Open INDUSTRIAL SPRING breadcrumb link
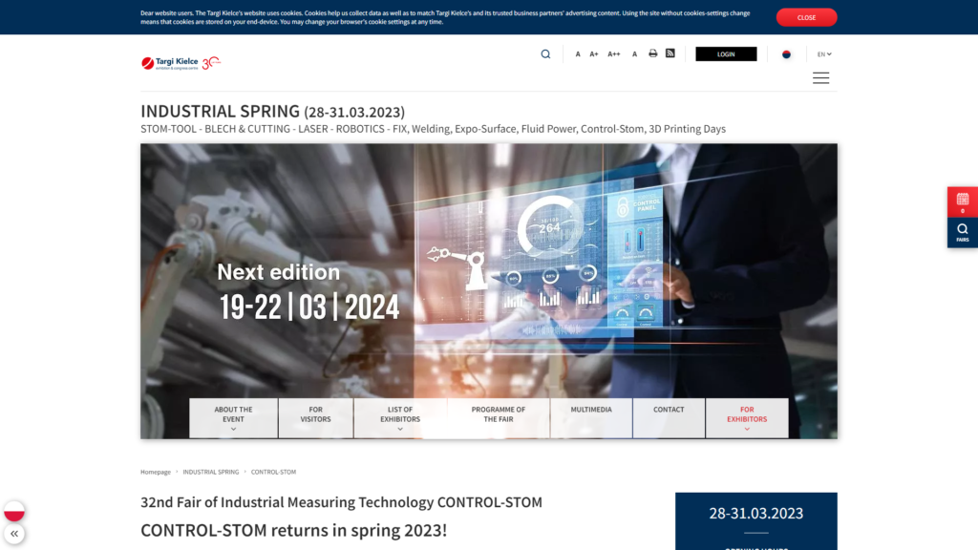Viewport: 978px width, 550px height. point(211,472)
